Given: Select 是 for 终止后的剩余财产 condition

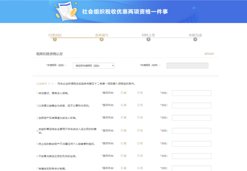Looking at the screenshot, I should pyautogui.click(x=122, y=143).
